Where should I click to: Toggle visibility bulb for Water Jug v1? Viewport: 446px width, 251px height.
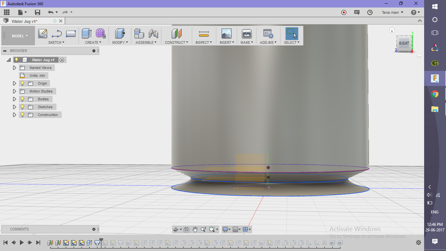tap(16, 60)
